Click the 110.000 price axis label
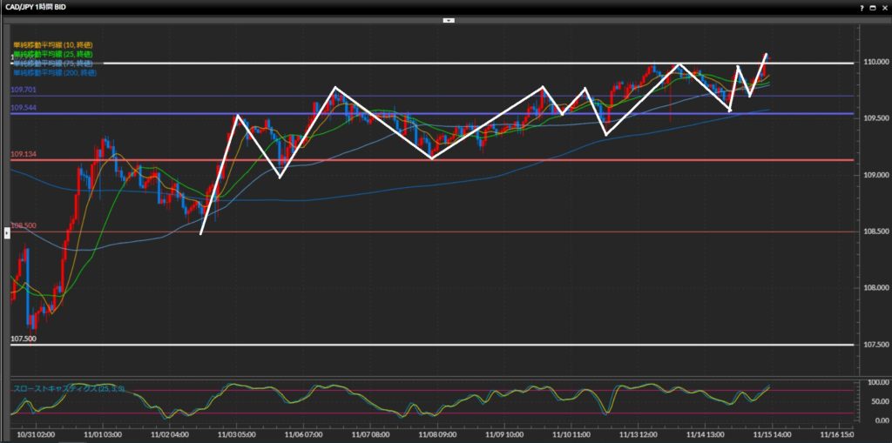 tap(874, 64)
